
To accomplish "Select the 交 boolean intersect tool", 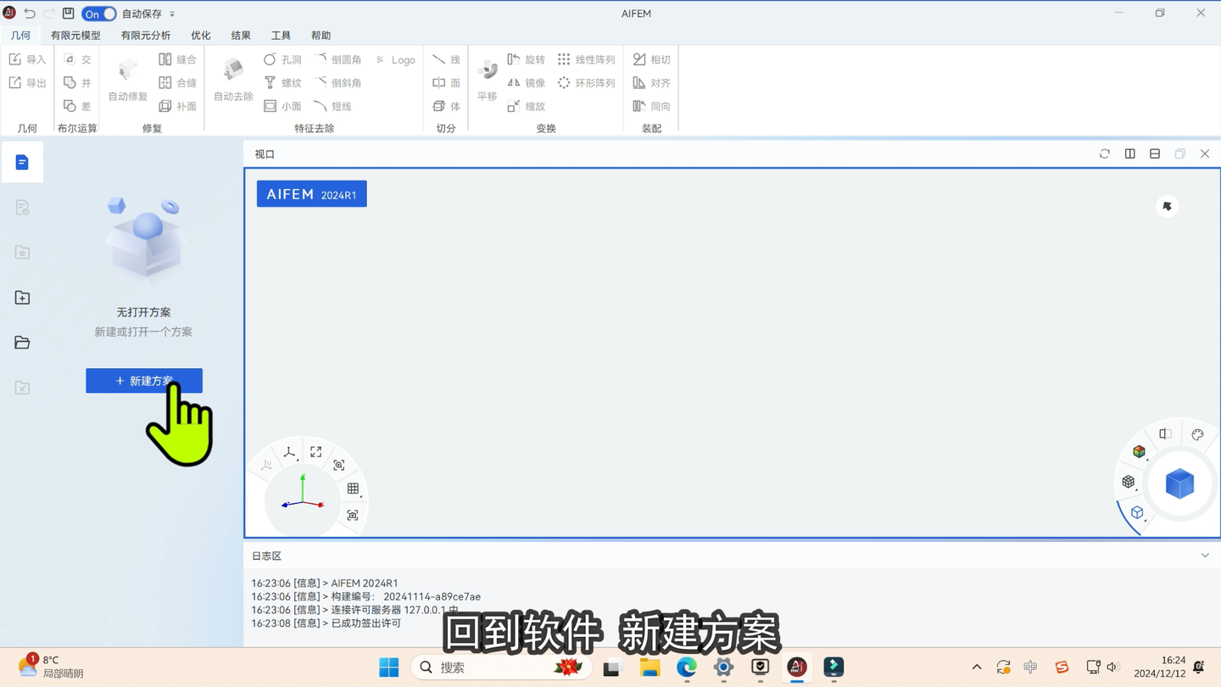I will (77, 59).
